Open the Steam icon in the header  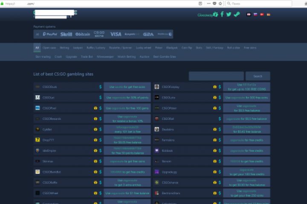[237, 14]
